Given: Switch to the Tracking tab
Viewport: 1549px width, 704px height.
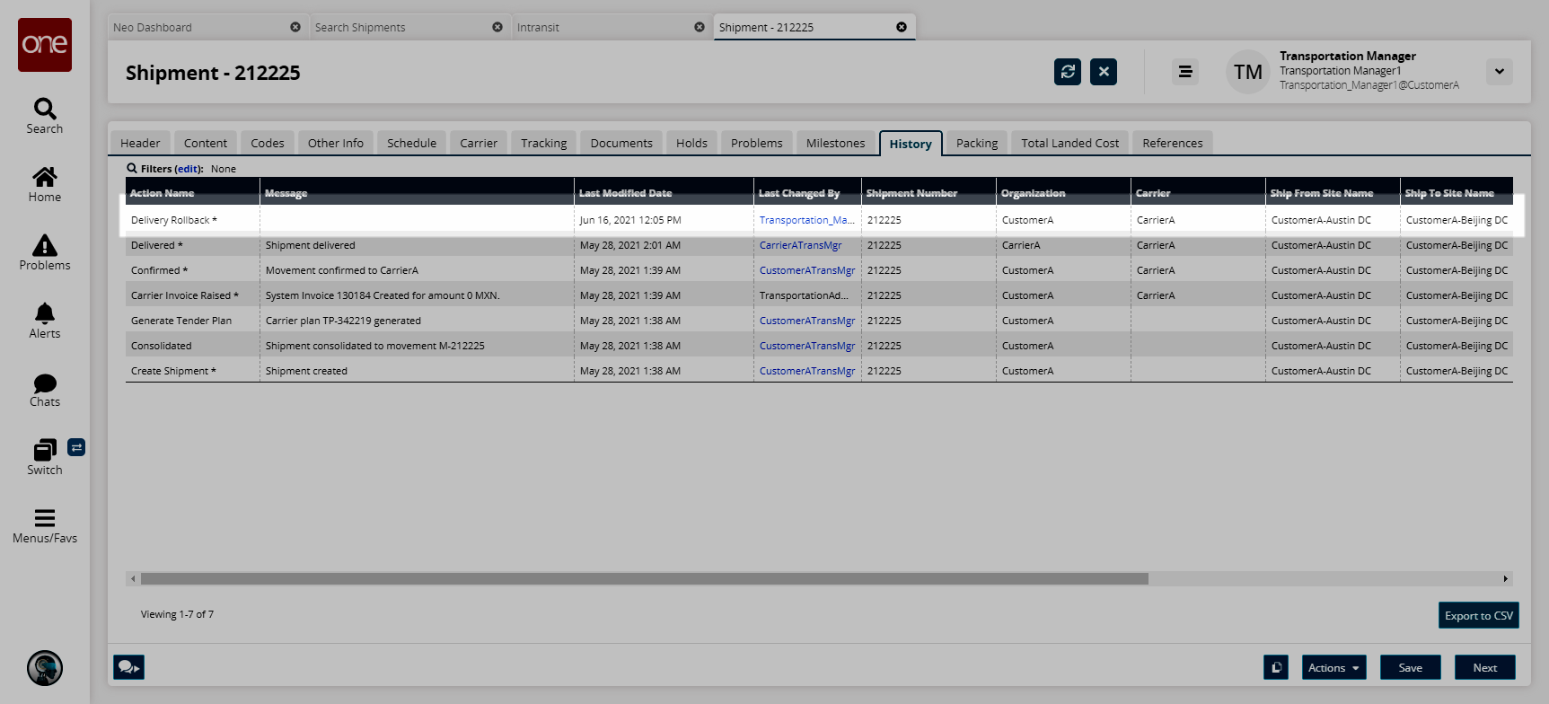Looking at the screenshot, I should coord(543,143).
